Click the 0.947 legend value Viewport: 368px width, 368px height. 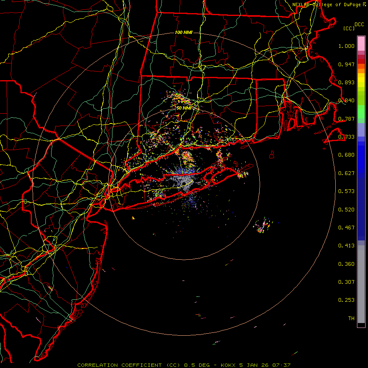pyautogui.click(x=346, y=64)
